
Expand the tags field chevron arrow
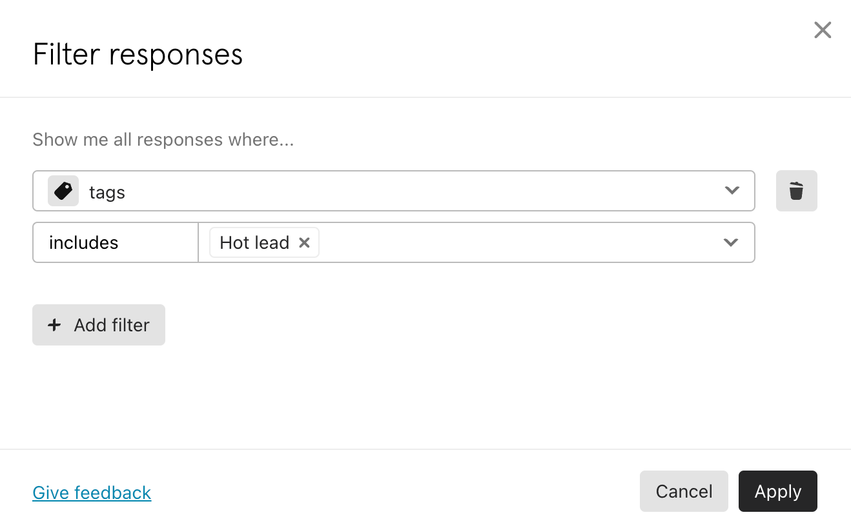coord(732,190)
